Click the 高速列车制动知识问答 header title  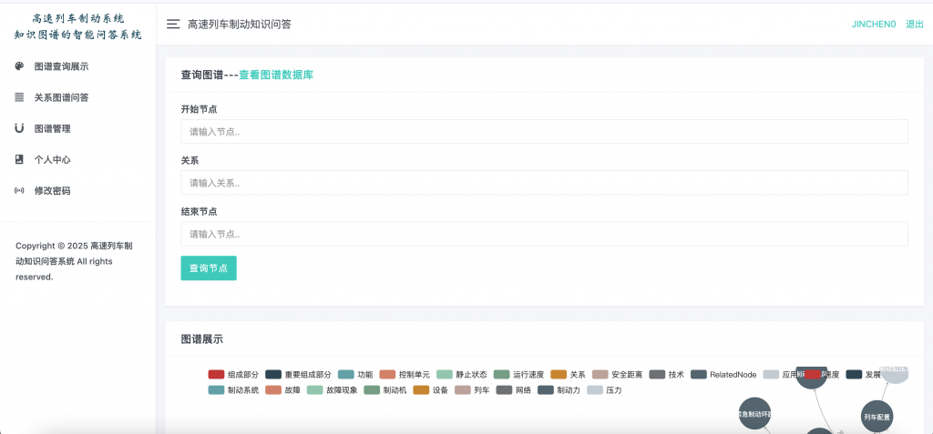[x=240, y=25]
